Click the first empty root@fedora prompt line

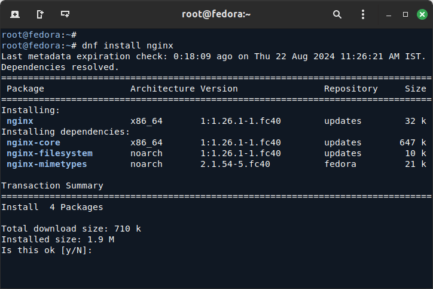point(39,35)
